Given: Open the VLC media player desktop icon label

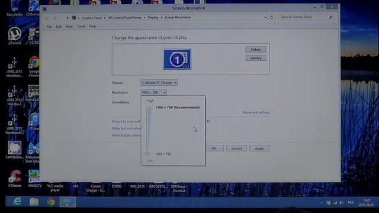Looking at the screenshot, I should point(55,188).
